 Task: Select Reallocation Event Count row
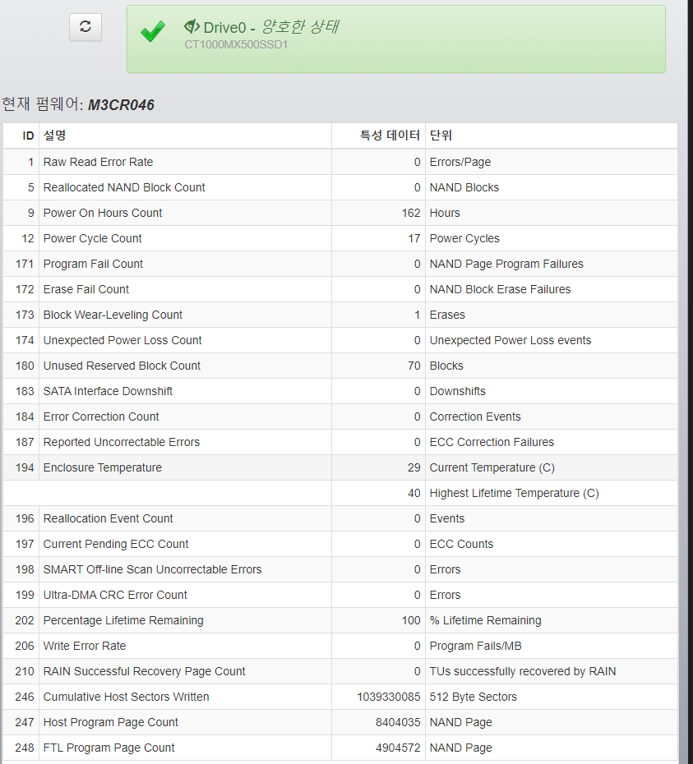pos(340,518)
